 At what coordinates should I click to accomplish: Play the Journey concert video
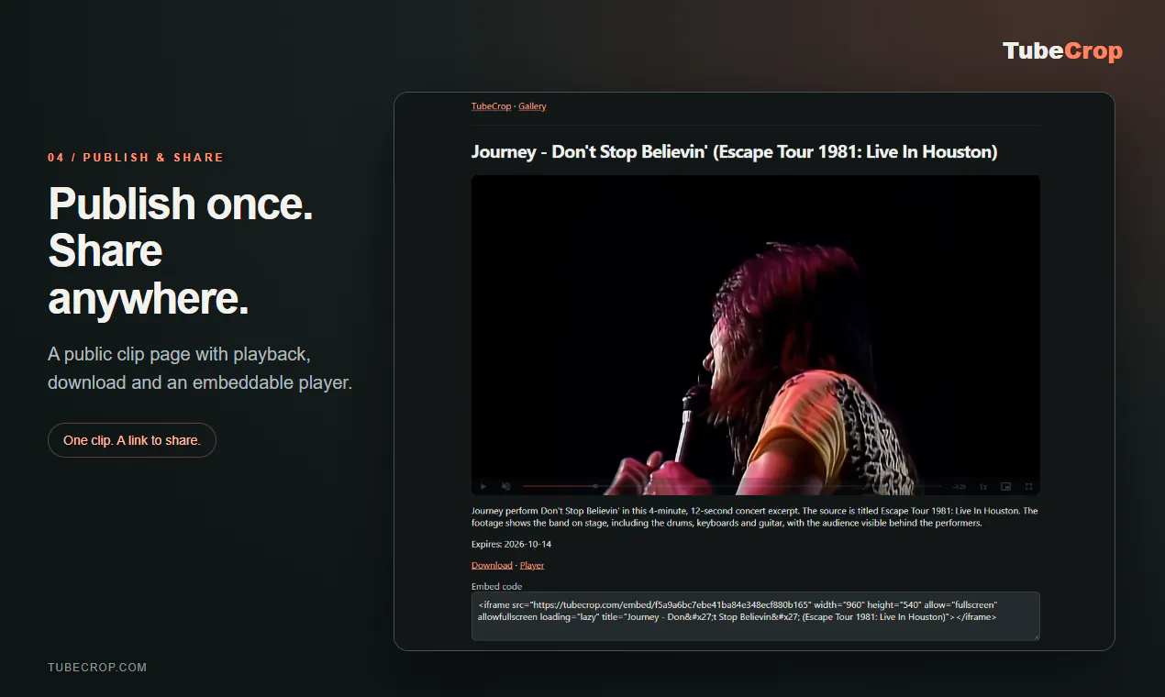coord(483,486)
